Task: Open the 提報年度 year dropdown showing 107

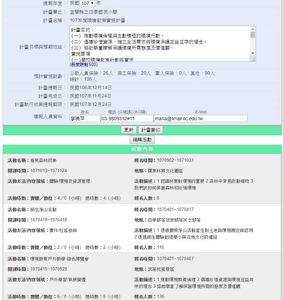Action: 88,3
